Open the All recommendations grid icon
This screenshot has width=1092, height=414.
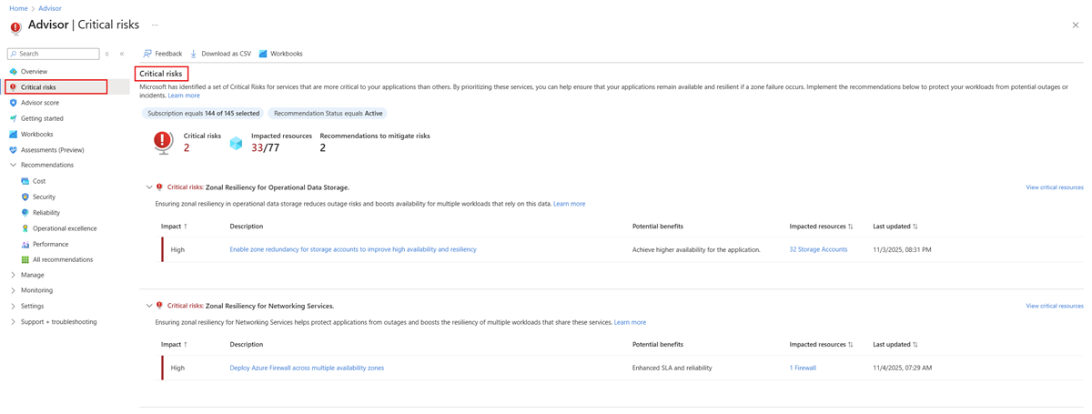point(25,259)
